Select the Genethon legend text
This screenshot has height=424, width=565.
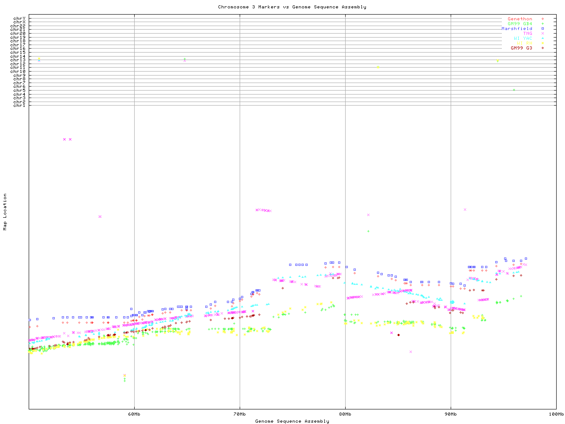[520, 19]
